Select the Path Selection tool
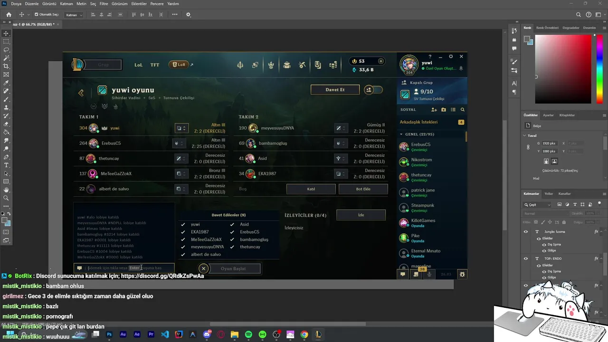The height and width of the screenshot is (342, 608). coord(6,173)
